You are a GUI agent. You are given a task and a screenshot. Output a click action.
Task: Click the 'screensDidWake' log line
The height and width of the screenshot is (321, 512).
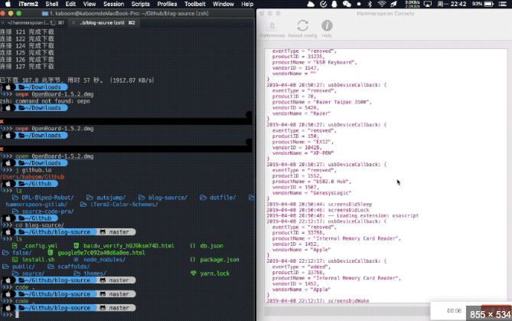(318, 300)
